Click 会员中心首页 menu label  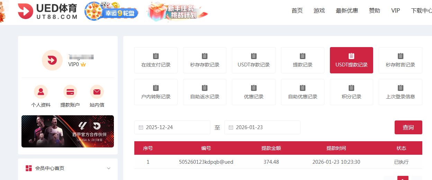49,168
